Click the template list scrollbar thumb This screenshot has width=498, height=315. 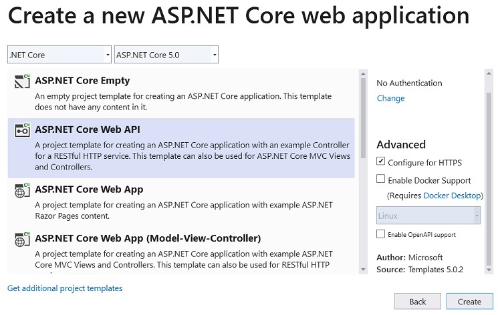[363, 118]
